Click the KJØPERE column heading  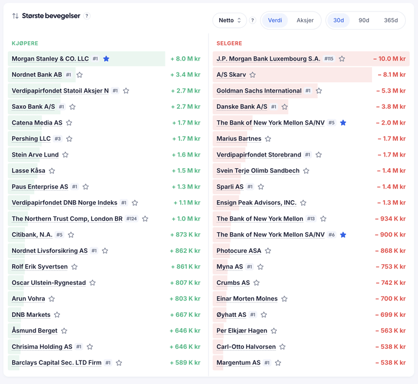(x=25, y=44)
